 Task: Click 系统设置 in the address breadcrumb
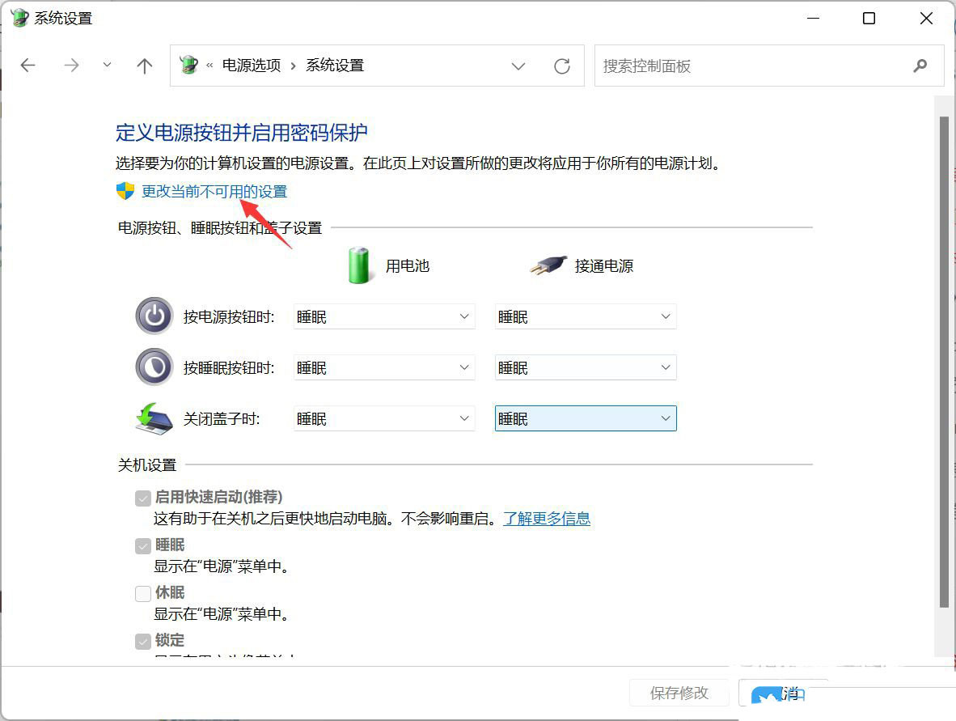(x=335, y=65)
